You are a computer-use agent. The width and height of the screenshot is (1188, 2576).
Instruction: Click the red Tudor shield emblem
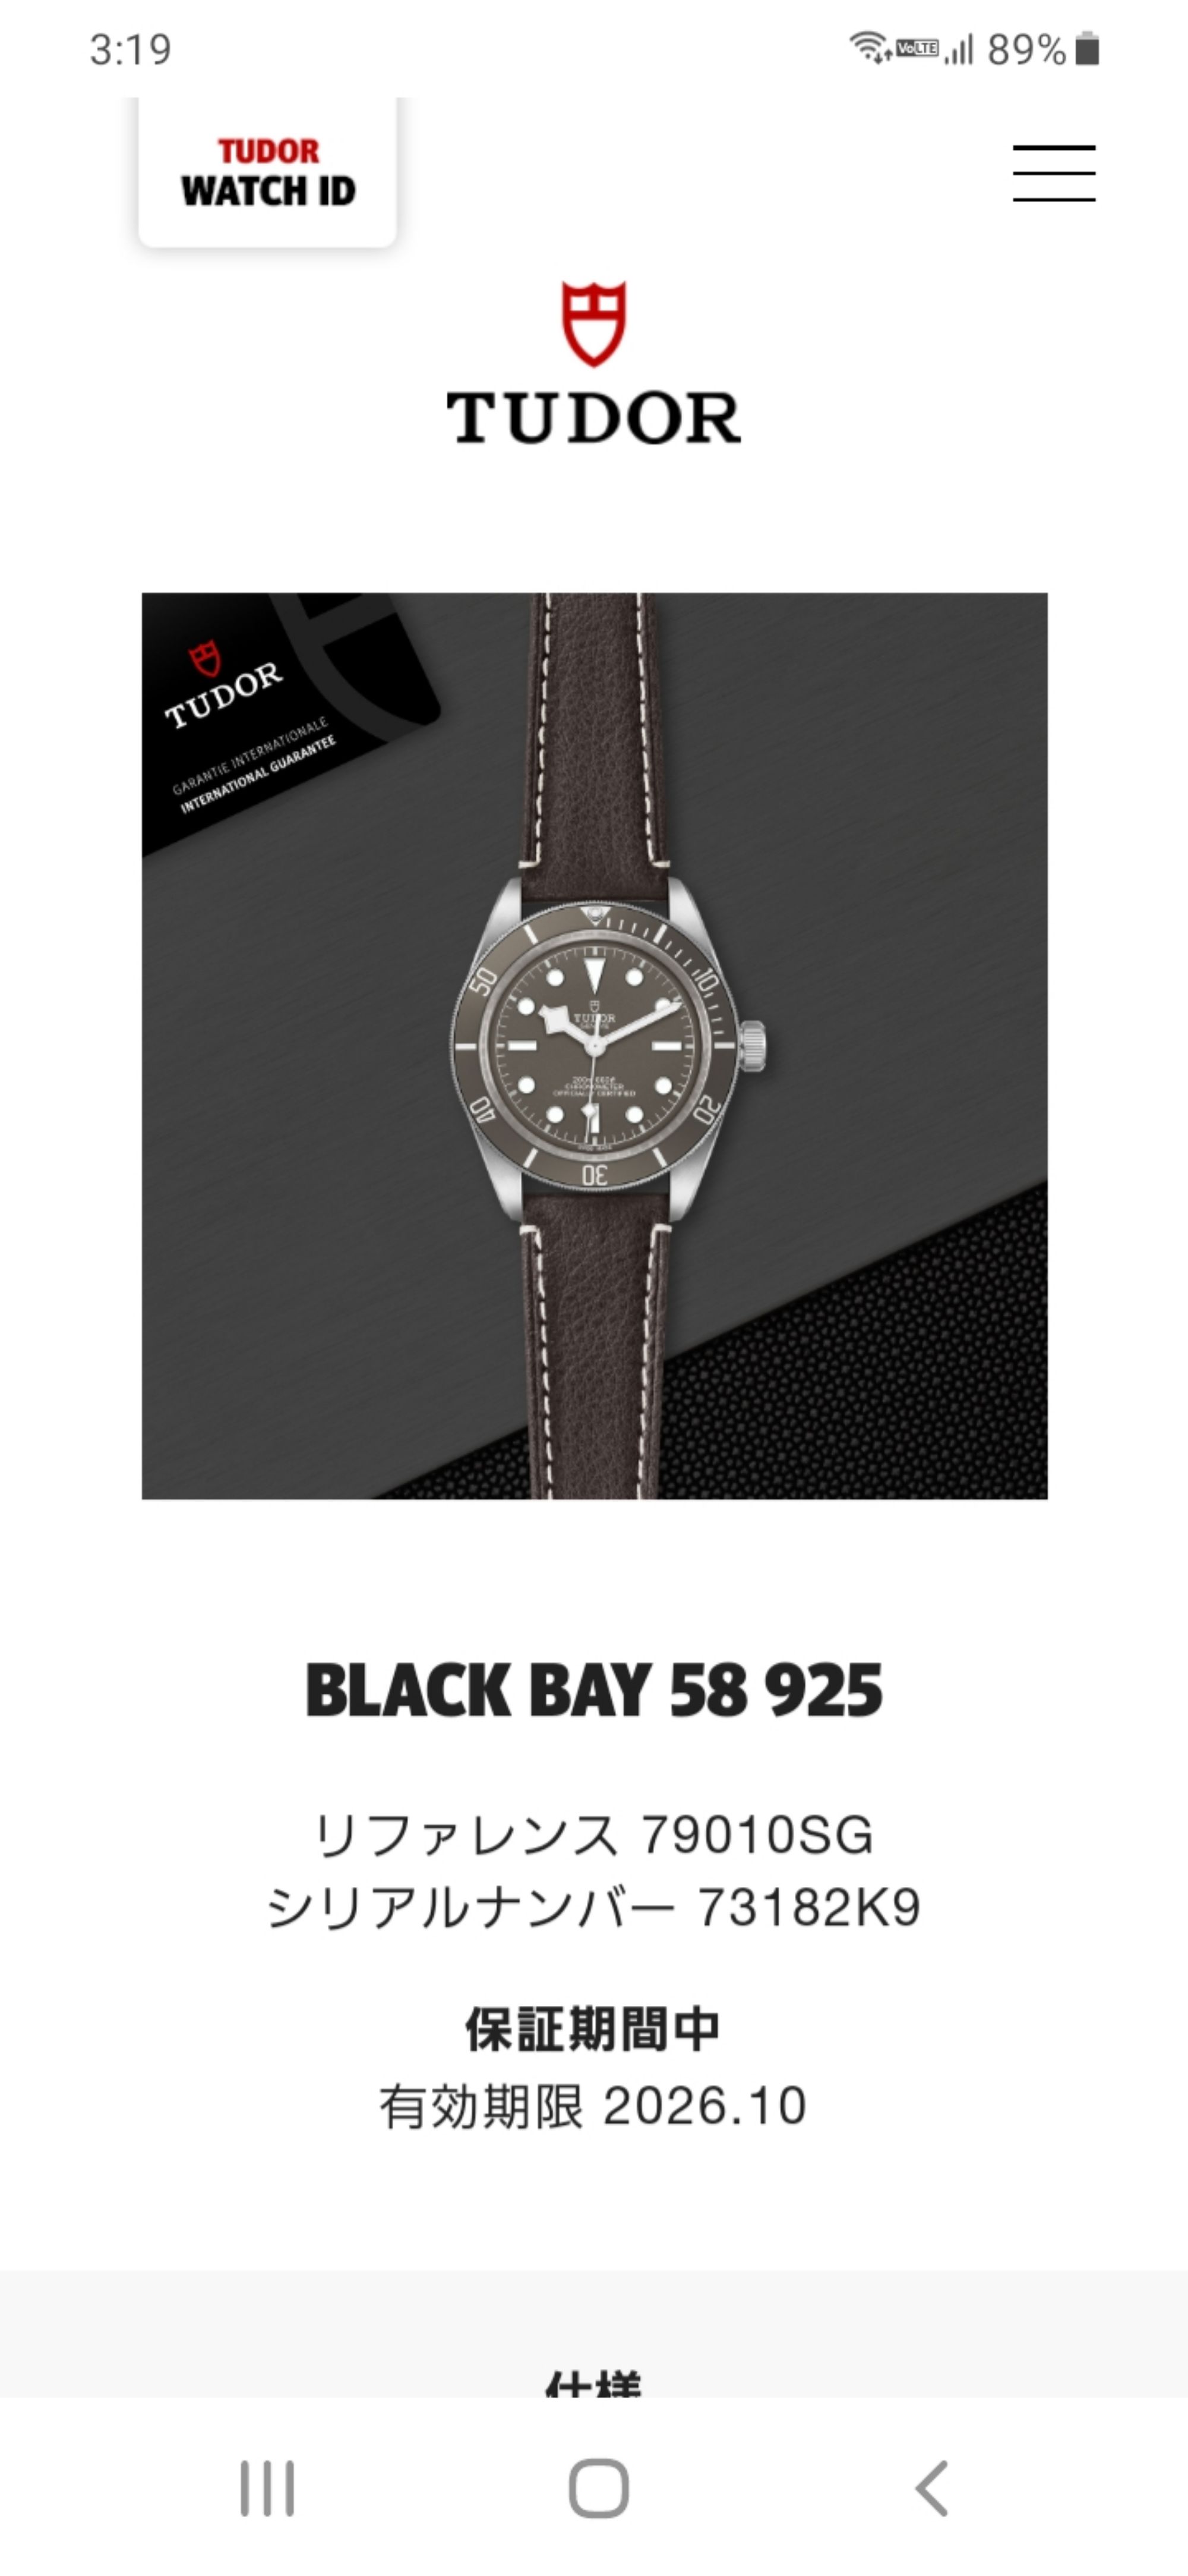[593, 323]
